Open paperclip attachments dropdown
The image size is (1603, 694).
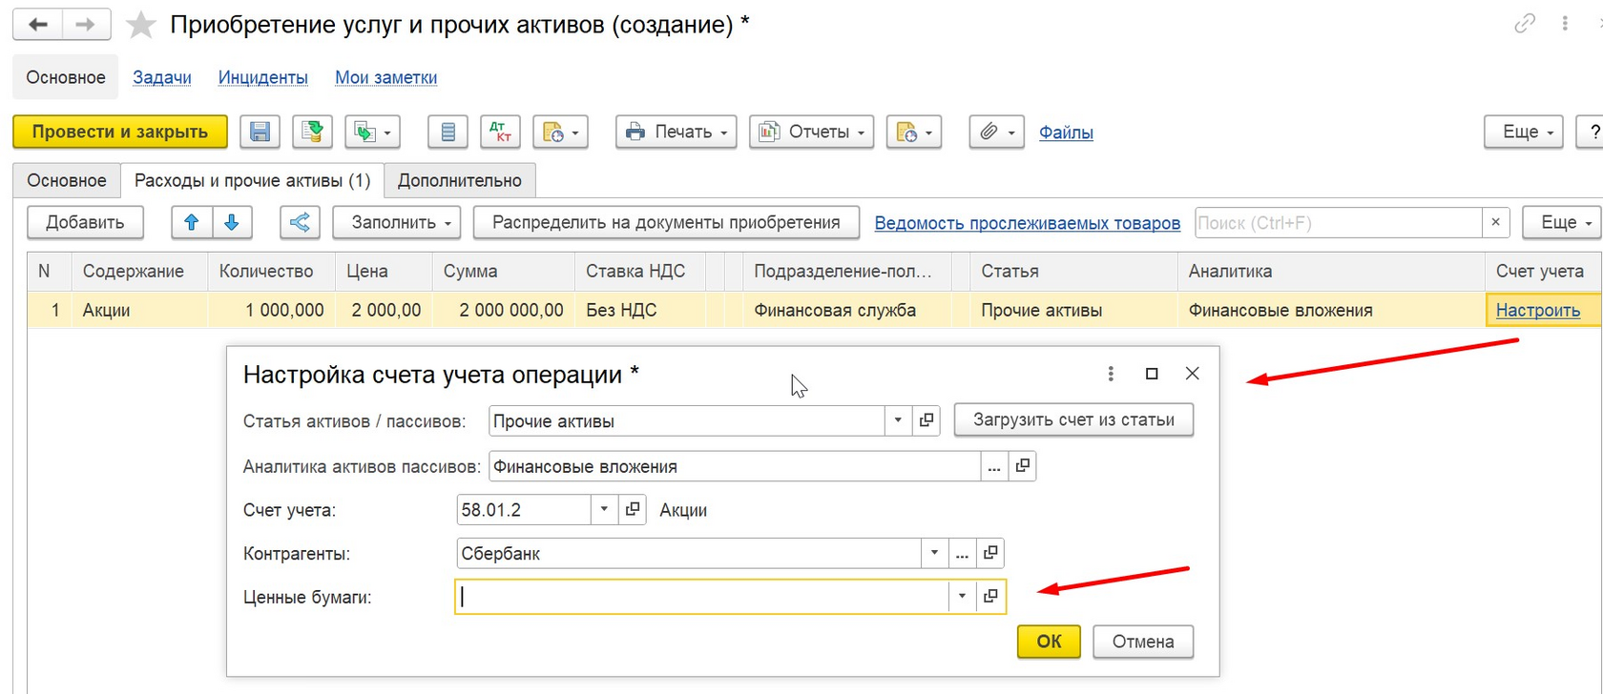pos(997,132)
